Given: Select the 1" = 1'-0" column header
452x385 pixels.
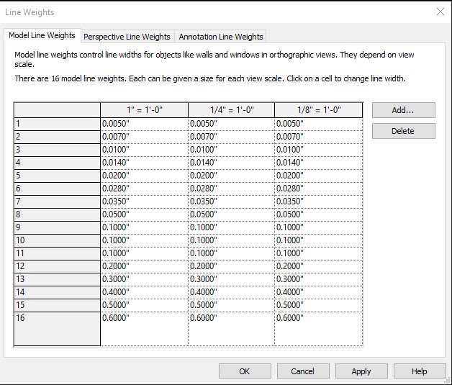Looking at the screenshot, I should tap(145, 110).
